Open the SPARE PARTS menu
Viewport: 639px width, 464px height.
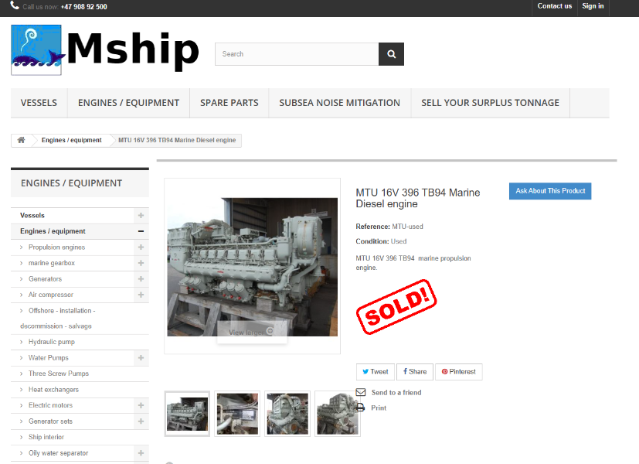point(229,103)
